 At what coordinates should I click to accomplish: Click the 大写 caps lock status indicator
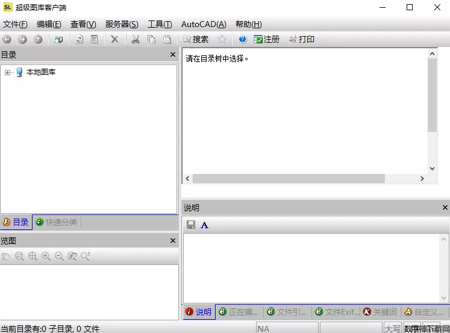[392, 328]
